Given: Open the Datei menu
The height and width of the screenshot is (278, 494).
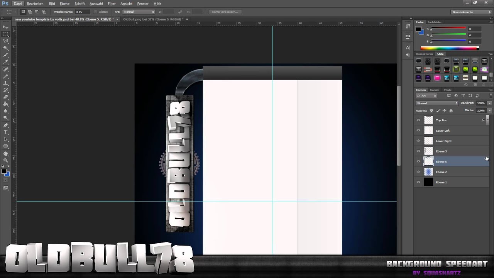Looking at the screenshot, I should 18,3.
